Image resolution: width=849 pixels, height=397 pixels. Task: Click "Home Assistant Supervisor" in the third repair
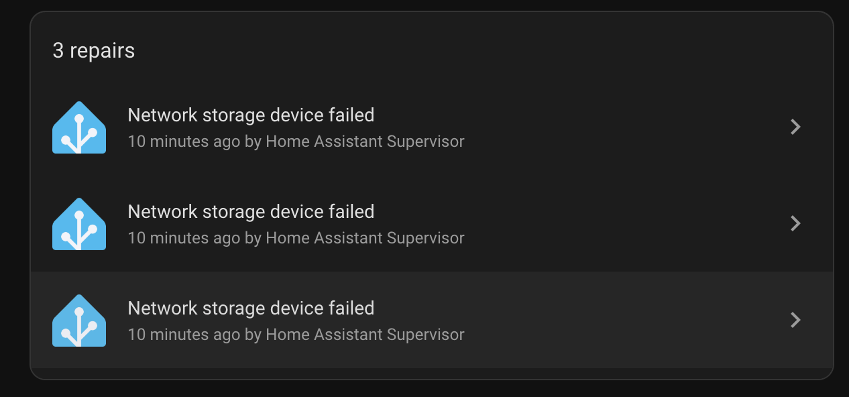[365, 335]
